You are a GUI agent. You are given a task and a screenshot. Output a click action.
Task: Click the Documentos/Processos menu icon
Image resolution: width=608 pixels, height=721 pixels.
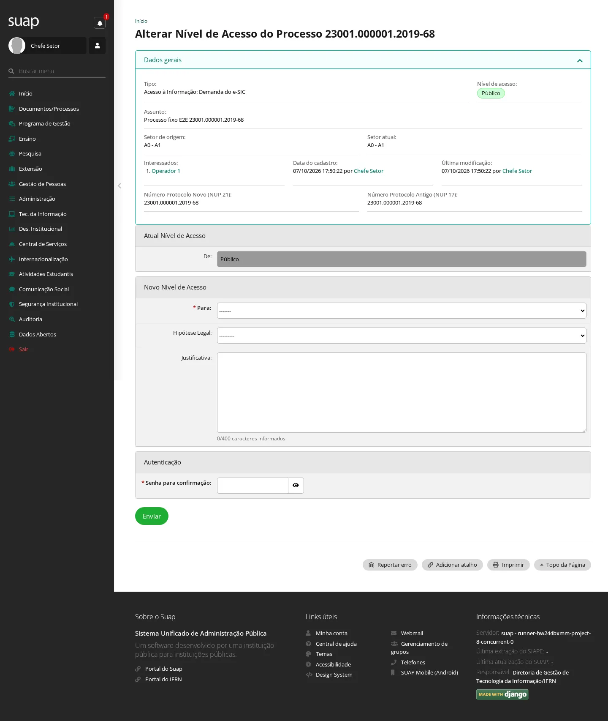point(12,109)
